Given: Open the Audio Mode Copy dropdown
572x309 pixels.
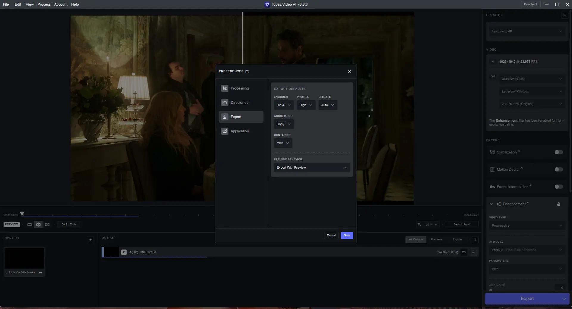Looking at the screenshot, I should coord(284,124).
